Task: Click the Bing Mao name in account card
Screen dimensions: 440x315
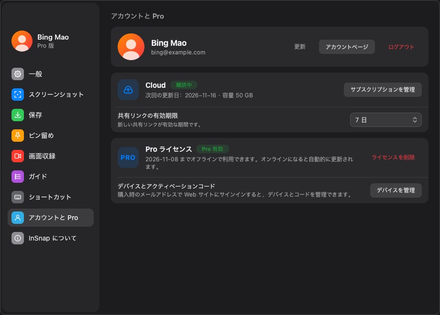Action: point(169,43)
